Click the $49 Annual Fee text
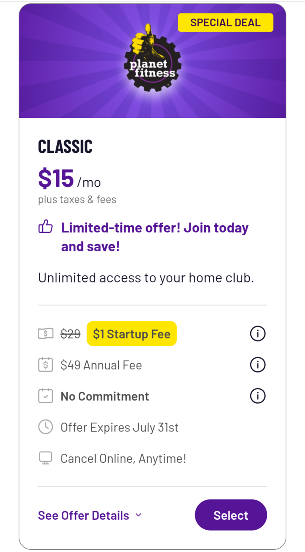The height and width of the screenshot is (552, 305). (x=101, y=365)
